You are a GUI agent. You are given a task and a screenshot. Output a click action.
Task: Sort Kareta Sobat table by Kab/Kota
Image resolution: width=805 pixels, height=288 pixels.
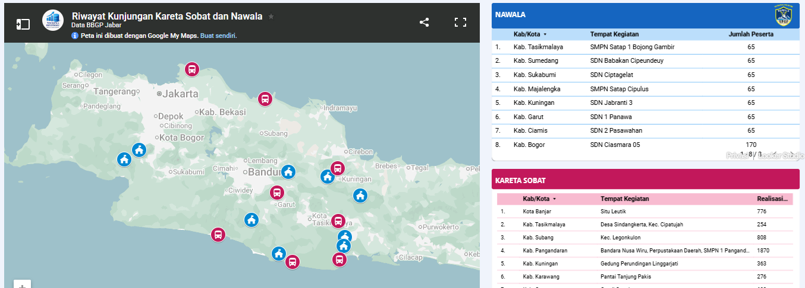click(539, 199)
